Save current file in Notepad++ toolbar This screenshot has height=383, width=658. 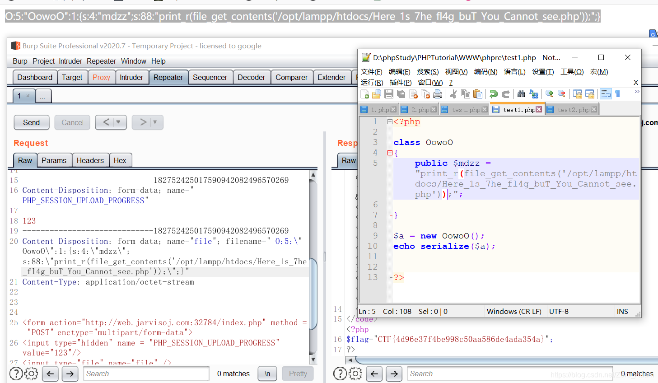coord(389,94)
